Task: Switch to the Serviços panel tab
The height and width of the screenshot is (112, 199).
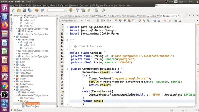Action: [44, 16]
